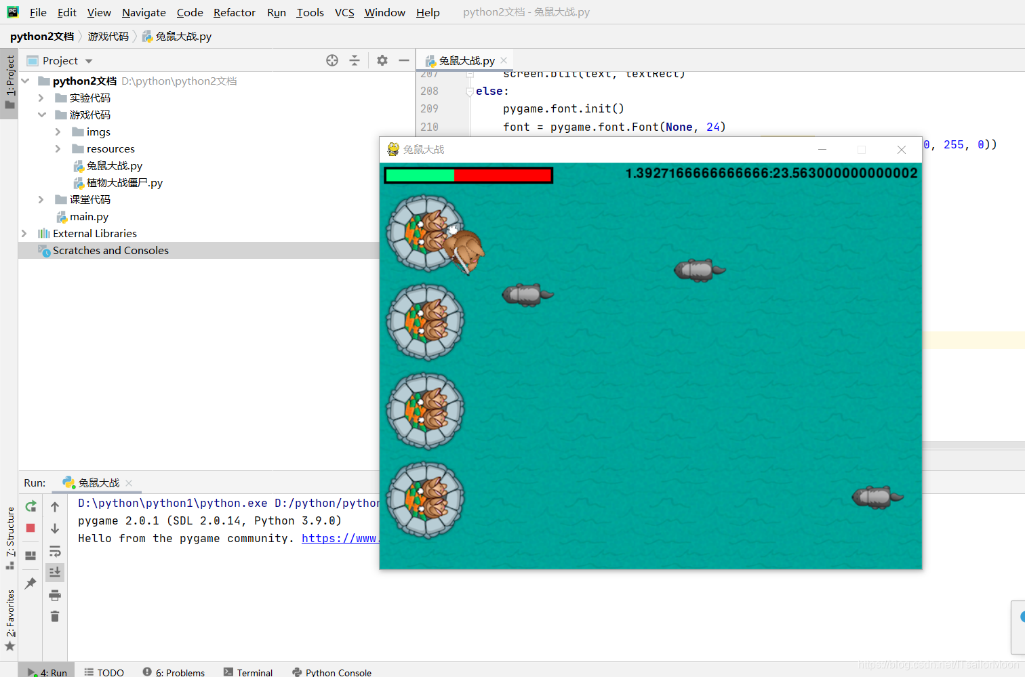Move down the stack trace with the down arrow
This screenshot has width=1025, height=677.
(55, 529)
